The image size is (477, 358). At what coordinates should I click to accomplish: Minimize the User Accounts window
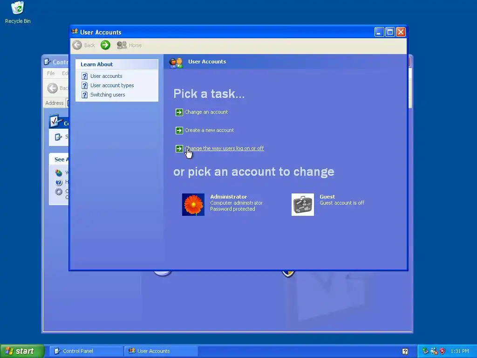click(379, 32)
